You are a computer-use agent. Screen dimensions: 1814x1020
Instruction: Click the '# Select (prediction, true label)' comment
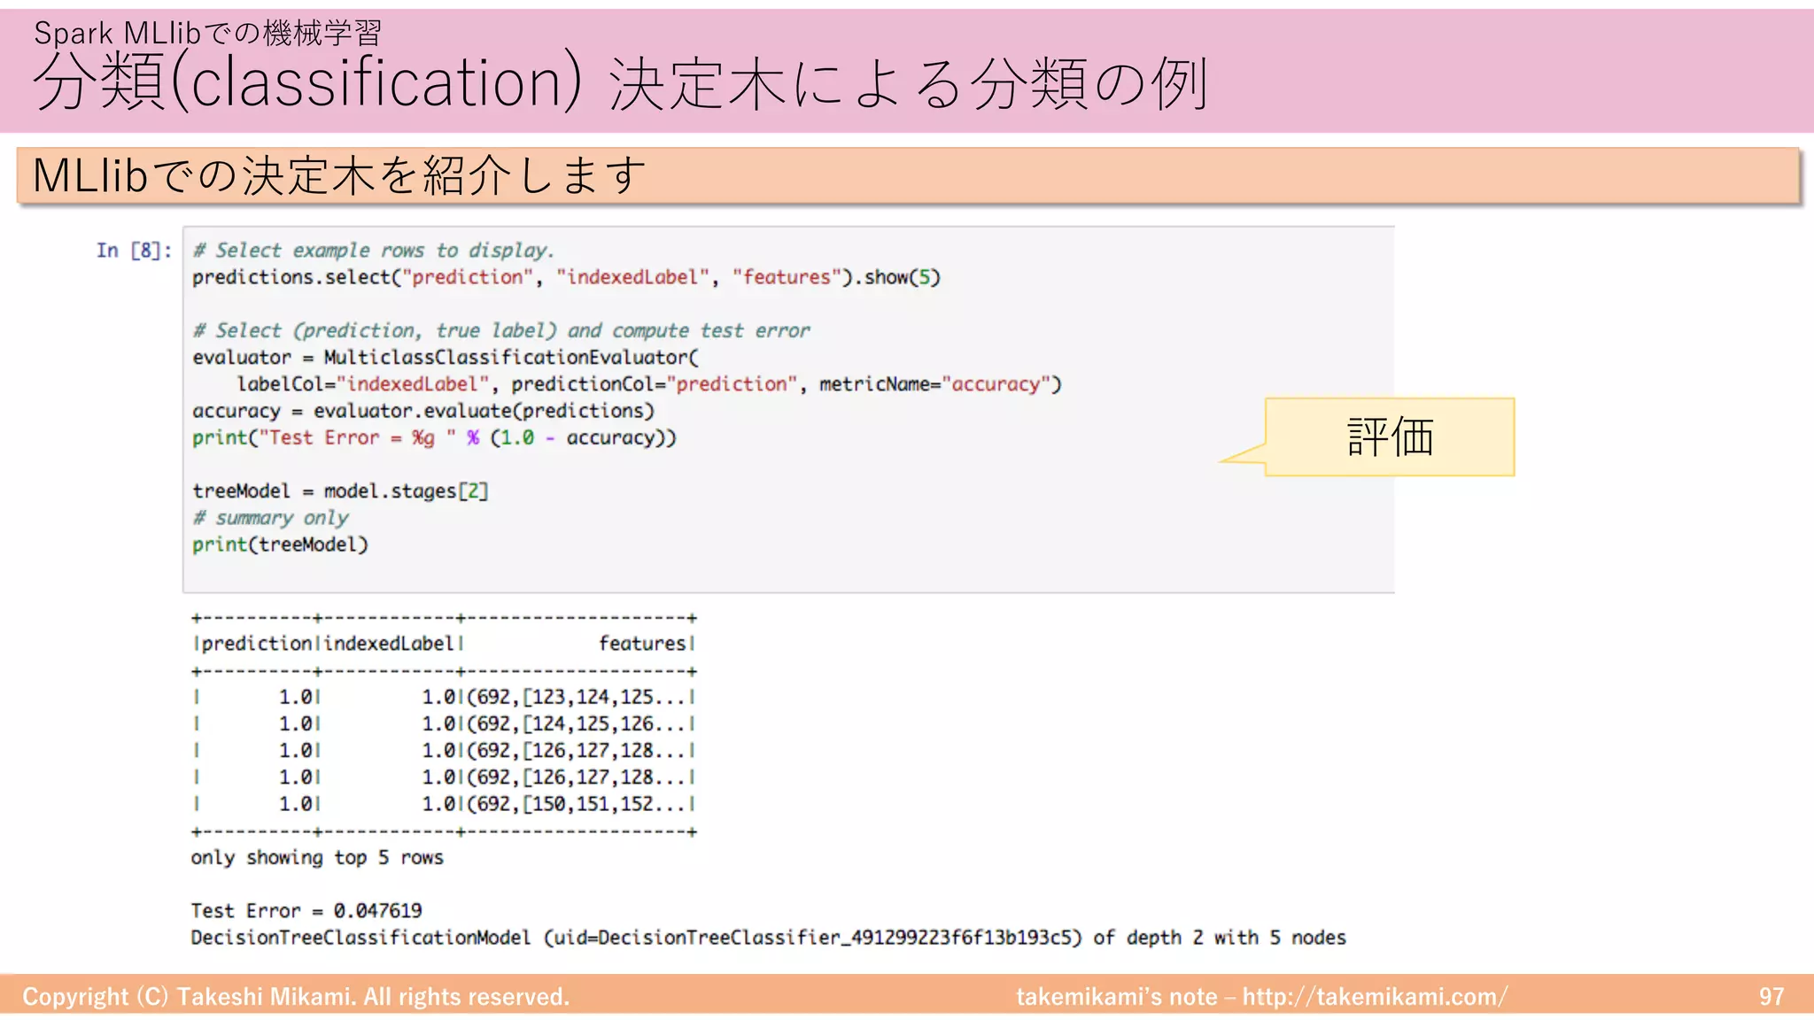(x=501, y=330)
